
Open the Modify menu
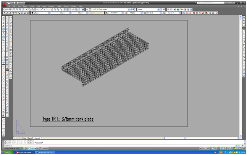pos(59,6)
